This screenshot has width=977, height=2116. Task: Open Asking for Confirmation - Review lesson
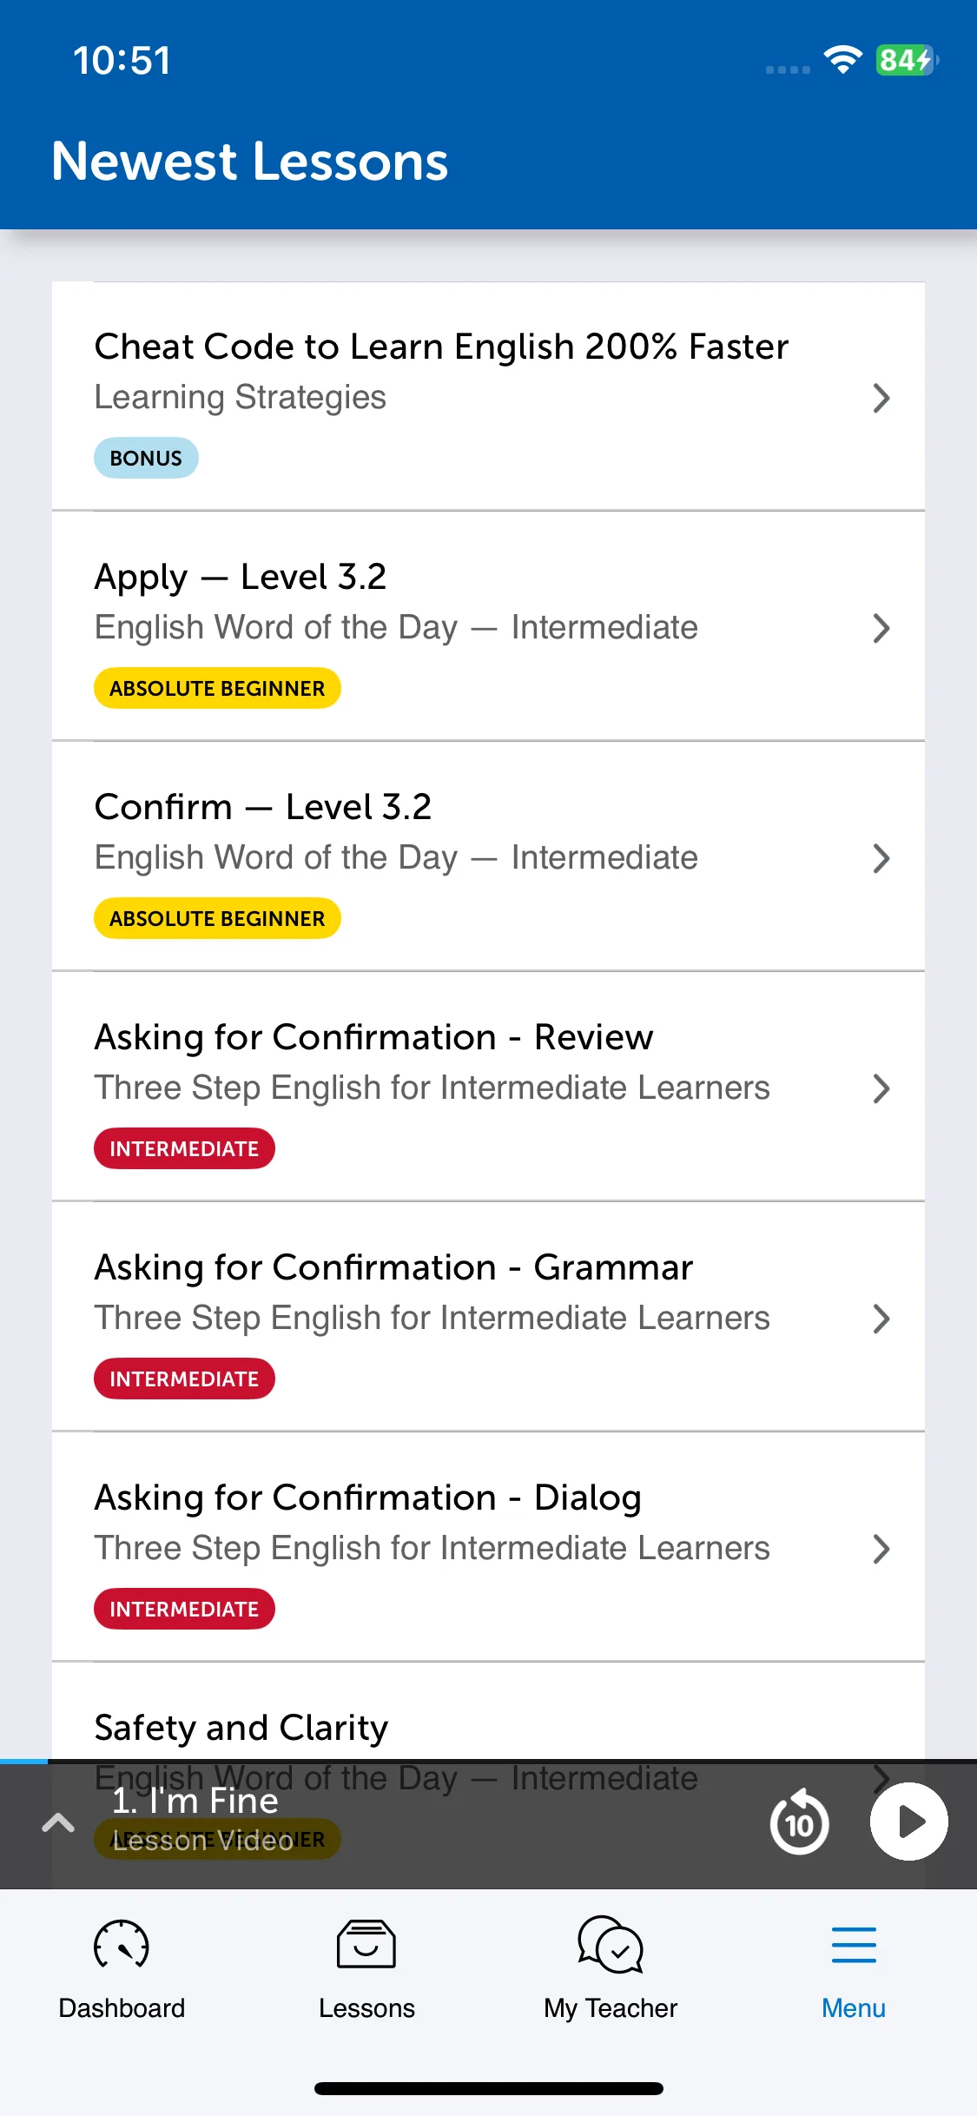488,1087
